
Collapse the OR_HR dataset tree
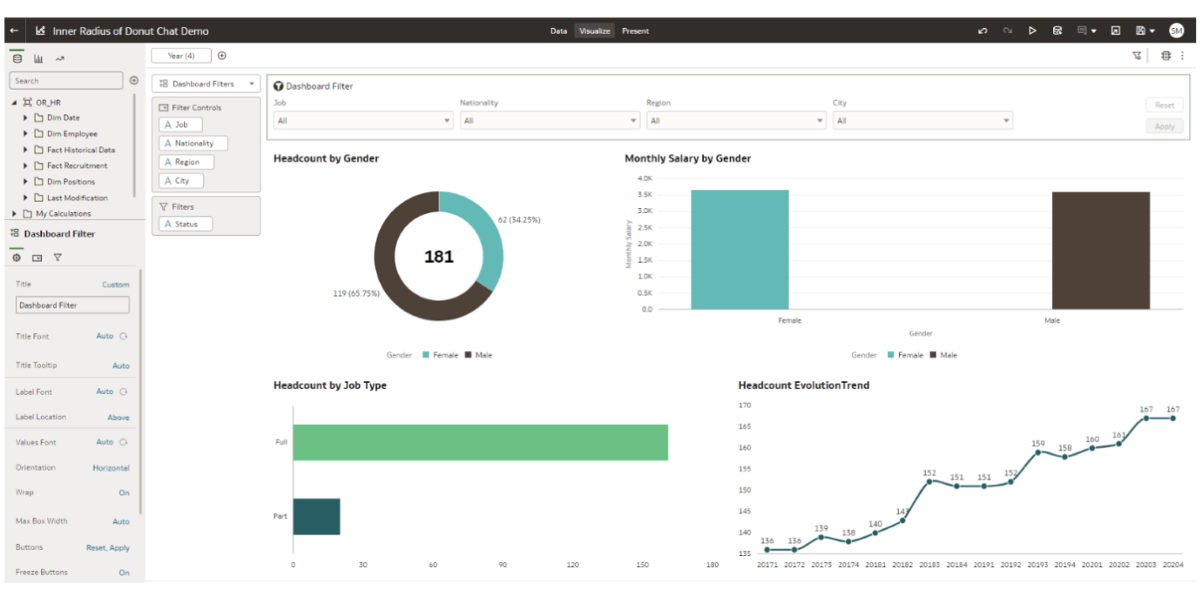pyautogui.click(x=15, y=102)
